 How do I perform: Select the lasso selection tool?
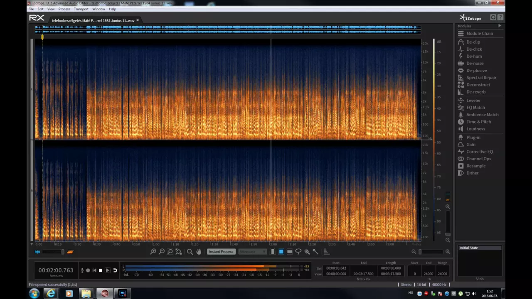click(x=298, y=252)
